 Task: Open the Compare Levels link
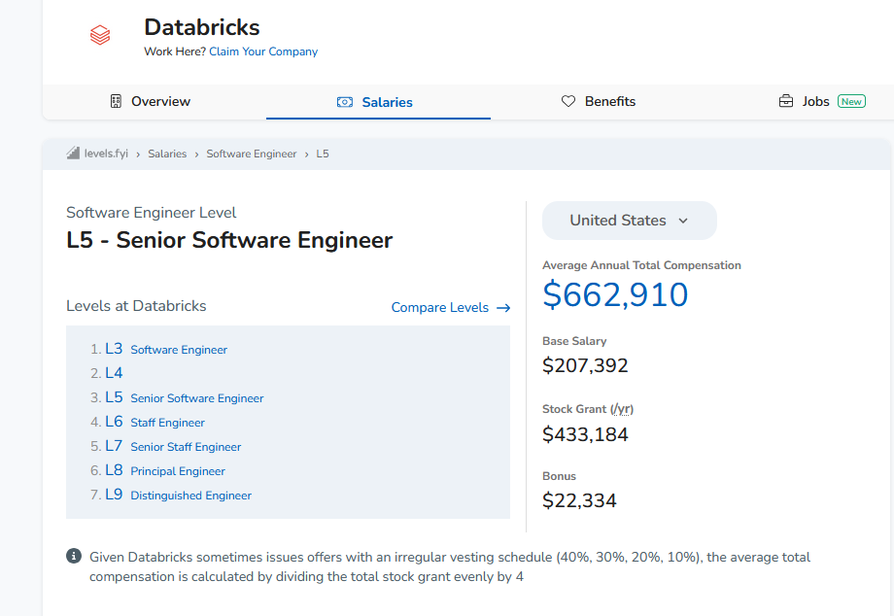pyautogui.click(x=440, y=307)
